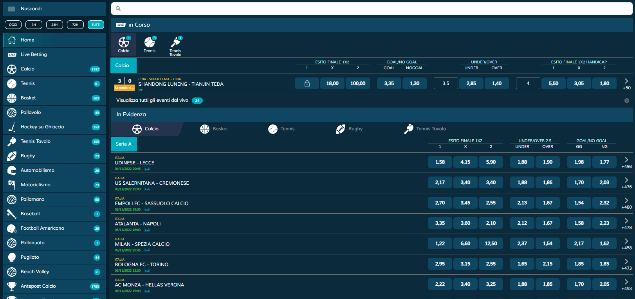Toggle odd 2,10 for Napoli win
This screenshot has width=635, height=299.
click(491, 223)
